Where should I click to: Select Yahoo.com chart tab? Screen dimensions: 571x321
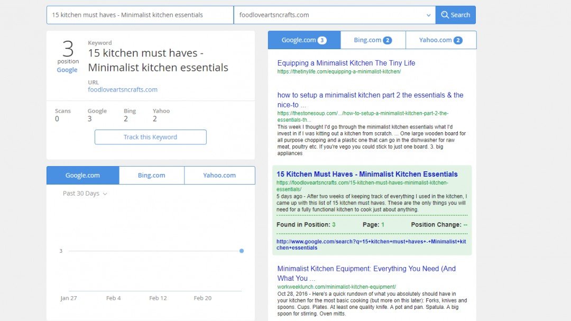tap(219, 175)
